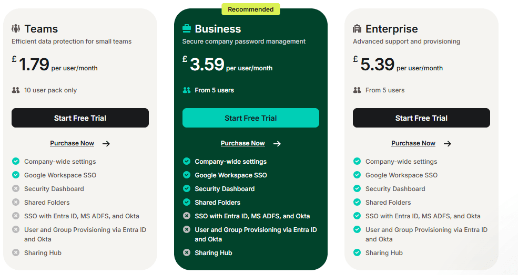This screenshot has width=518, height=275.
Task: Click the Teams Security Dashboard unavailable icon
Action: [16, 188]
